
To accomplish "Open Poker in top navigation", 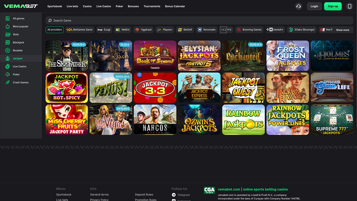I will coord(119,6).
